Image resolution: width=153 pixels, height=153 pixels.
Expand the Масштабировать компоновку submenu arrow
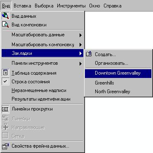point(80,45)
